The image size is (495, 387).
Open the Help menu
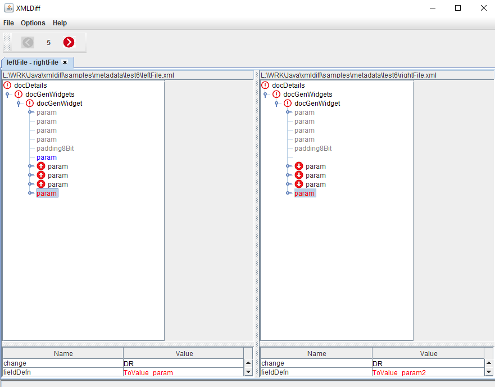coord(60,22)
